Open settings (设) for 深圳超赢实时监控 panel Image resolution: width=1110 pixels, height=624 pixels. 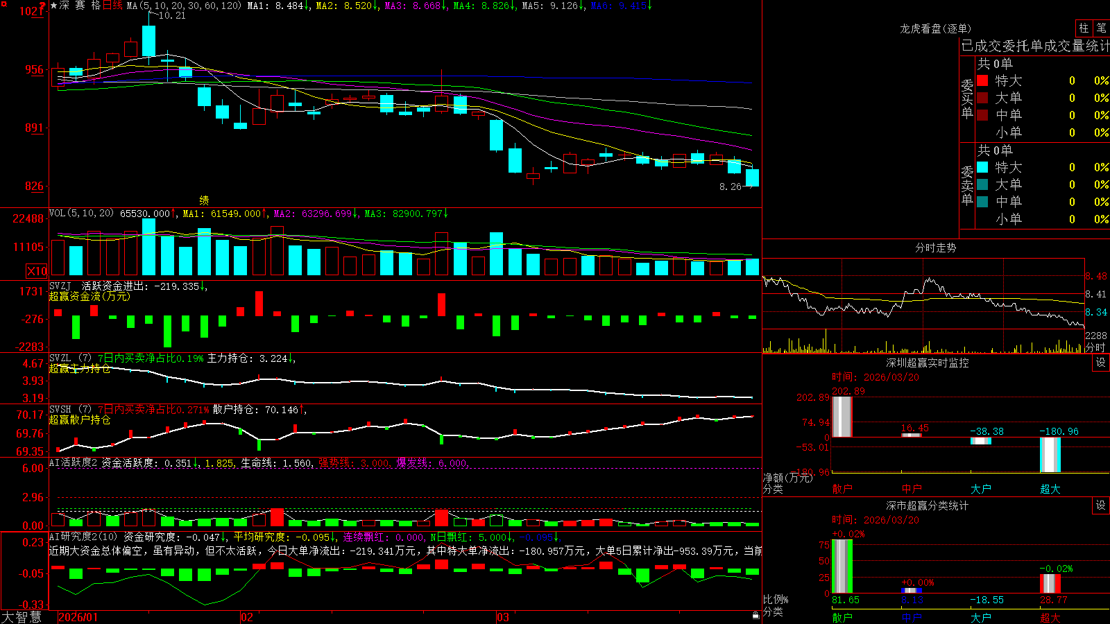tap(1101, 363)
